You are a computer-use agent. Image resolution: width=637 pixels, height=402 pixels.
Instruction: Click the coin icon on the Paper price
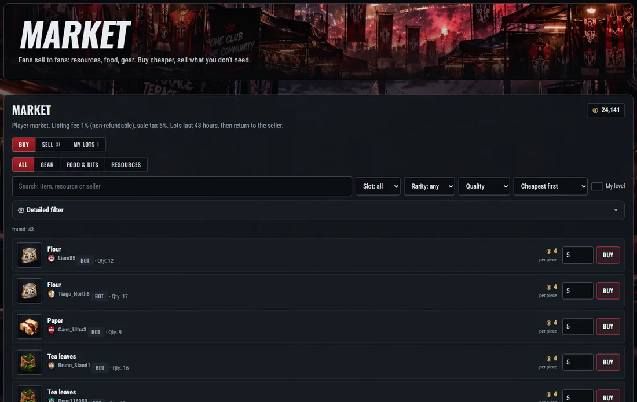pyautogui.click(x=549, y=323)
